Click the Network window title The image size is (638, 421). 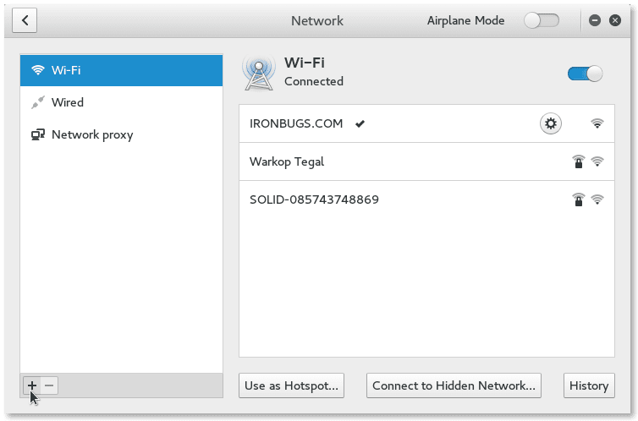click(317, 21)
